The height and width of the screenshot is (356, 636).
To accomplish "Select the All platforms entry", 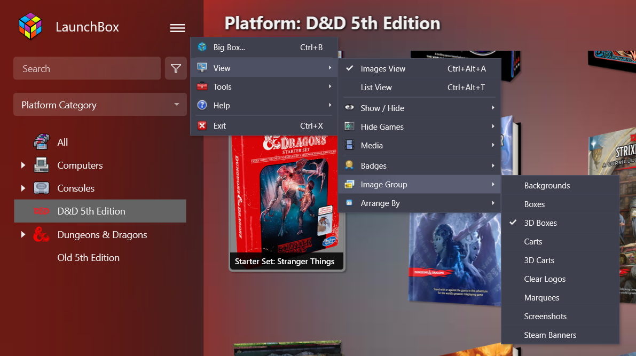I will 62,143.
